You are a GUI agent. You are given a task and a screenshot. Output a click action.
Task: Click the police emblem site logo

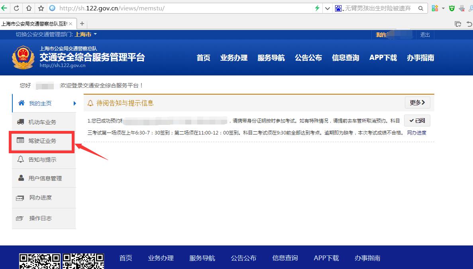[x=23, y=57]
